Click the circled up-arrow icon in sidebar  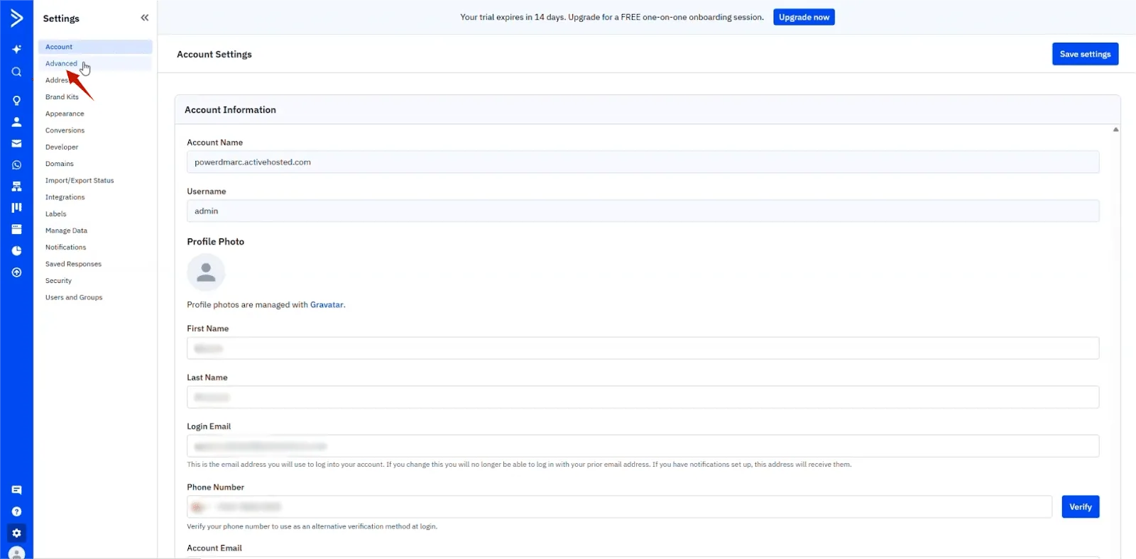click(16, 272)
